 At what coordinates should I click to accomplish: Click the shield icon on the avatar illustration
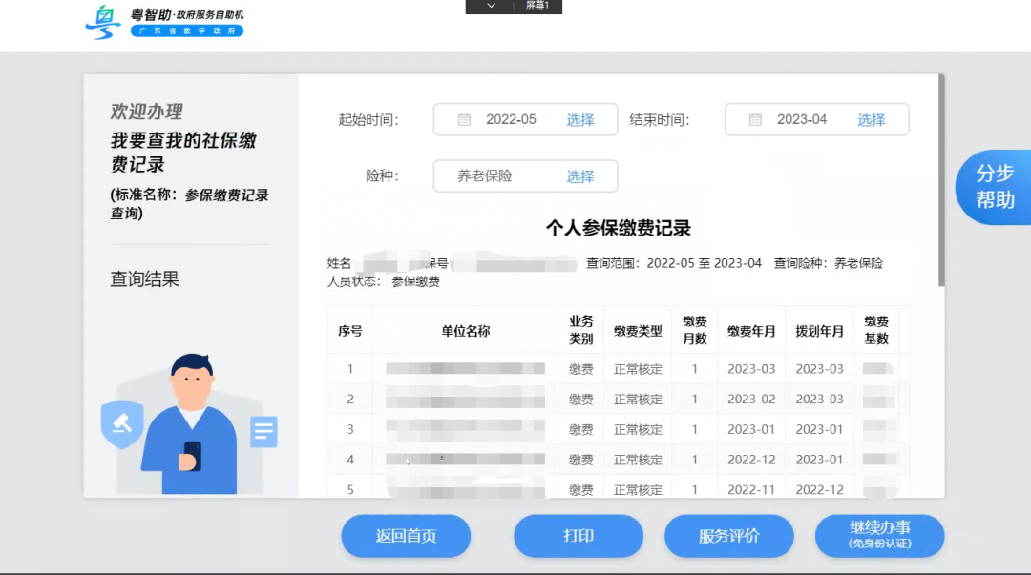pos(121,428)
